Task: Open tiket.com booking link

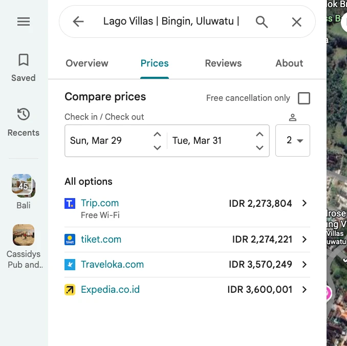Action: click(101, 240)
